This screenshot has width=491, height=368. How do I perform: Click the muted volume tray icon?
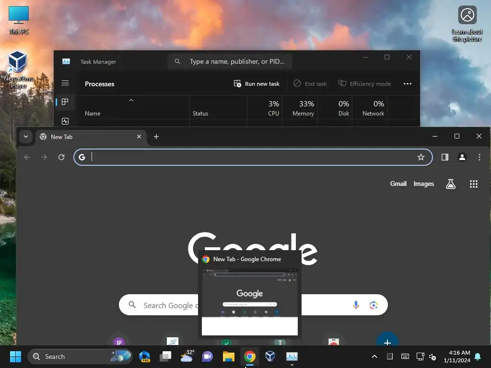click(x=433, y=356)
